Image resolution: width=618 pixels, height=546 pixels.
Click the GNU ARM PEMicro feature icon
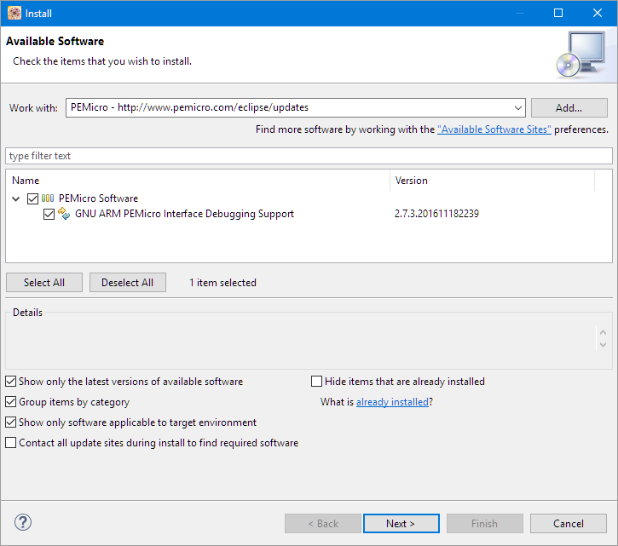[x=64, y=214]
